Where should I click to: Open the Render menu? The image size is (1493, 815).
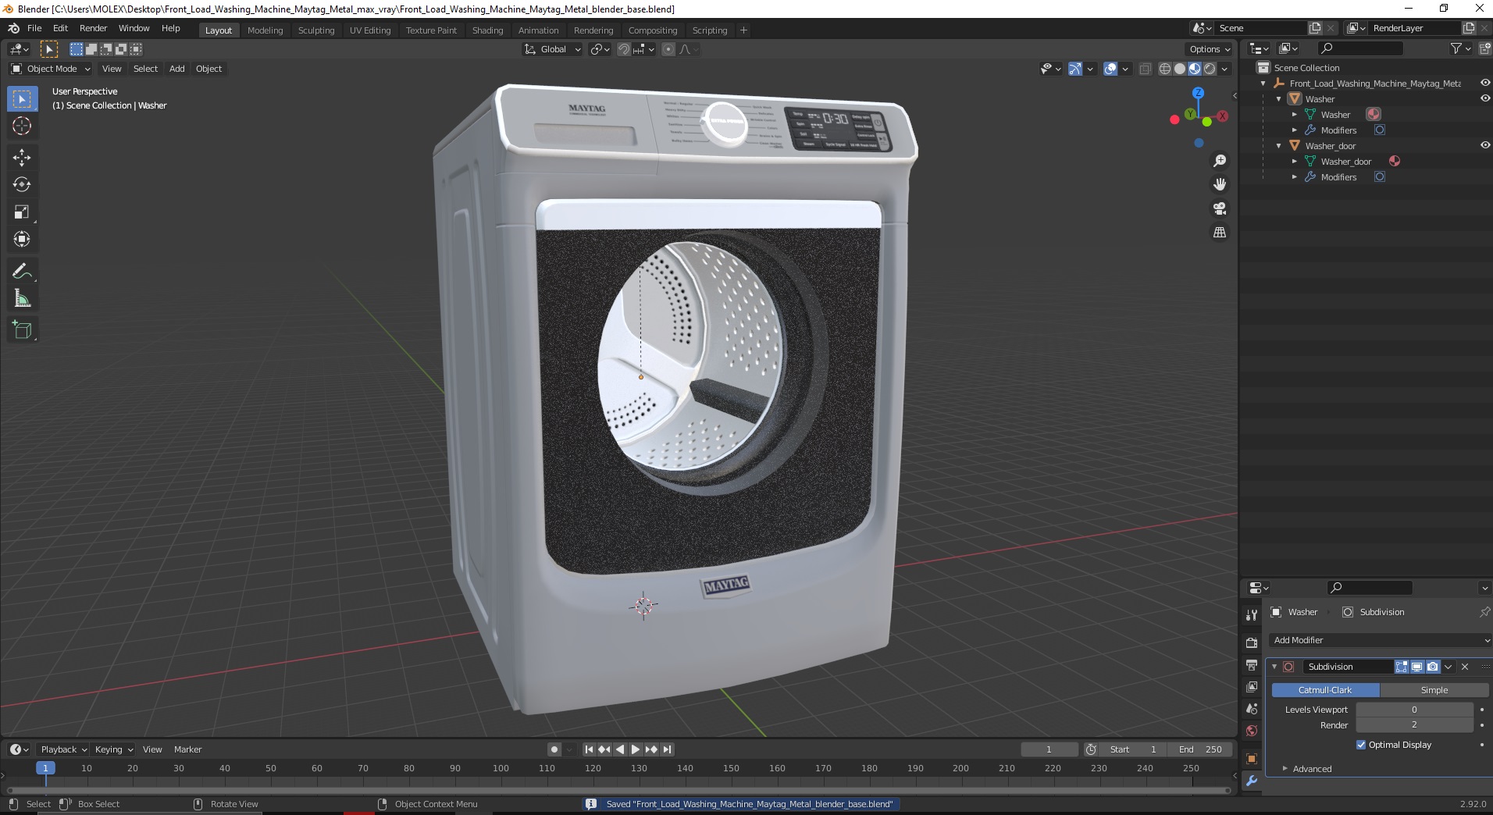93,28
